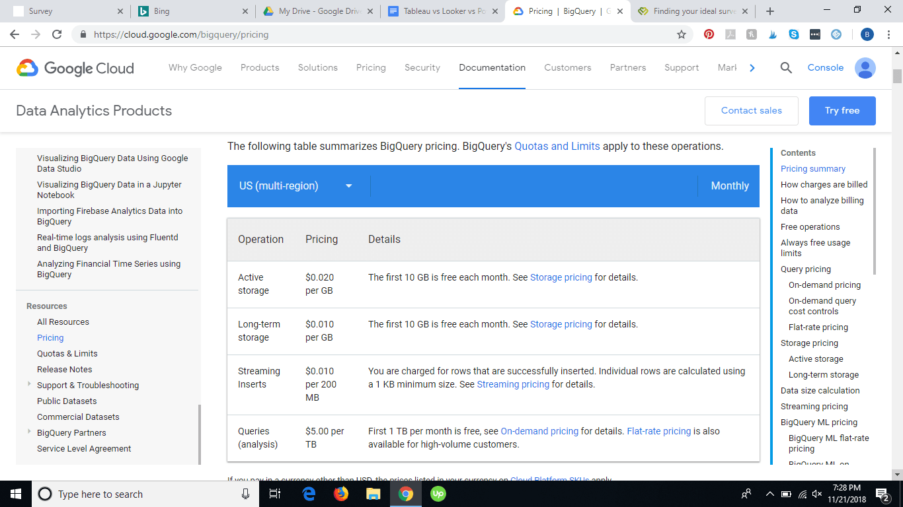Close the Bing tab
Image resolution: width=903 pixels, height=507 pixels.
245,11
